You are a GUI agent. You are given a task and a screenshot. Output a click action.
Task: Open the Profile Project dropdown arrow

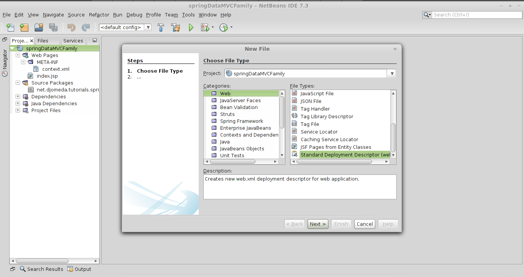[231, 27]
